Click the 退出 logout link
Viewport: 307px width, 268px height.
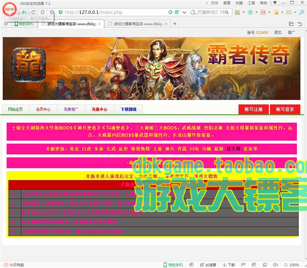coord(278,32)
